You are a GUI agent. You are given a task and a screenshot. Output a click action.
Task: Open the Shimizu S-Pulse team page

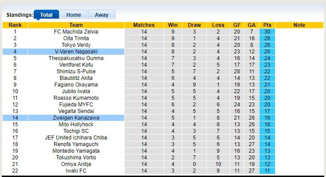pos(76,72)
